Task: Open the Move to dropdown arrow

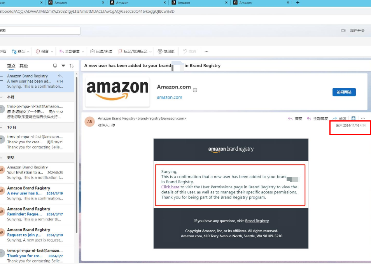Action: [x=28, y=52]
